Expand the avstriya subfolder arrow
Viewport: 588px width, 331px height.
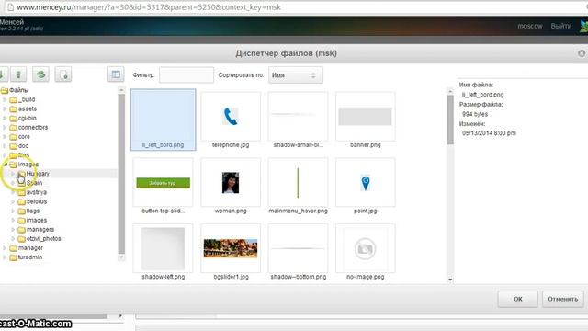tap(13, 192)
